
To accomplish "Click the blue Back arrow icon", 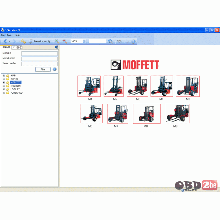I will pyautogui.click(x=5, y=41).
